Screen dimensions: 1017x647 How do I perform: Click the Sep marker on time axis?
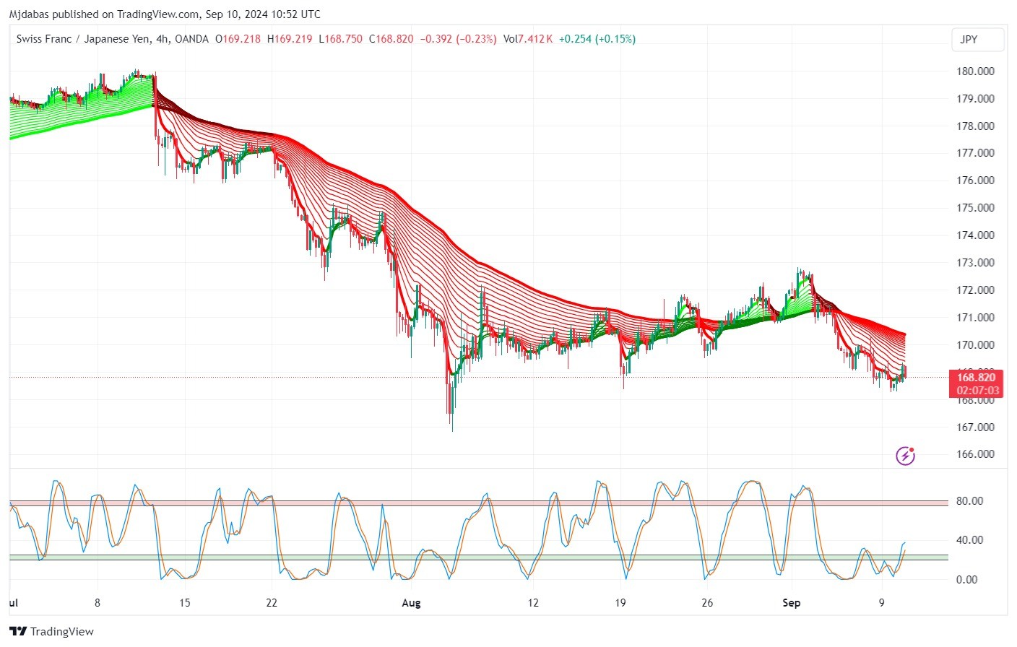pos(792,603)
